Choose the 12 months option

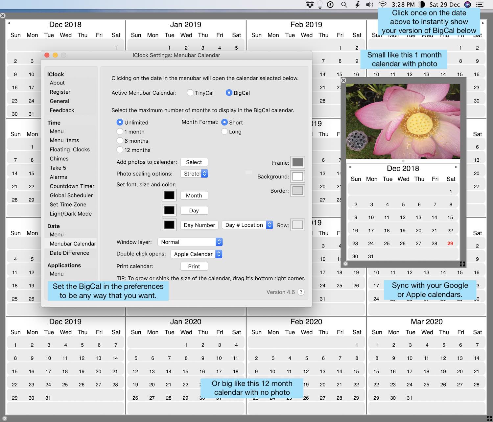[x=120, y=150]
